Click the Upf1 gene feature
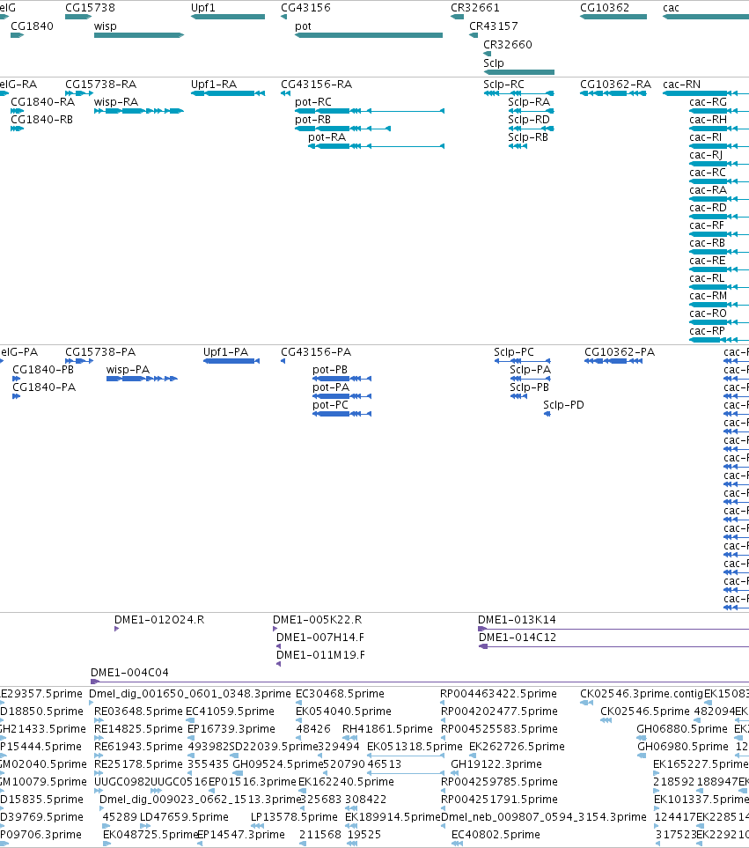749x848 pixels. [228, 17]
